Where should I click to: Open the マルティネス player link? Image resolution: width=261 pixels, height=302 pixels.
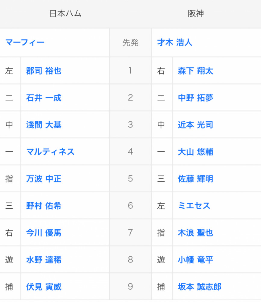50,152
